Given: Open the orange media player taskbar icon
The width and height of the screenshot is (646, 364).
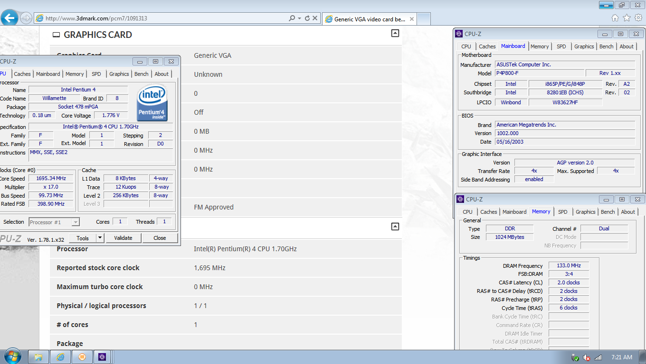Looking at the screenshot, I should pos(82,357).
